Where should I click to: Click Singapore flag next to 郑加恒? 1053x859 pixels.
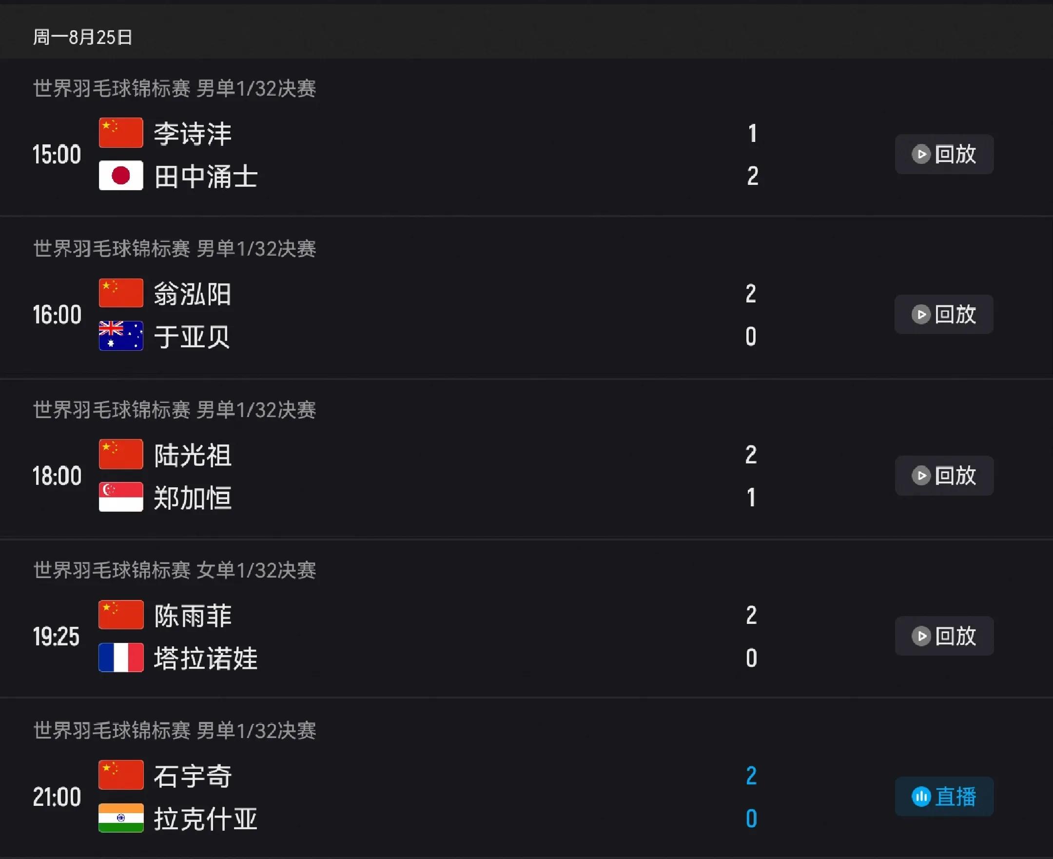point(121,497)
